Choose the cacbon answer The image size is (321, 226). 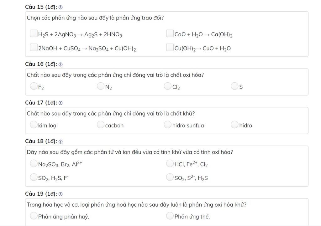pos(101,125)
